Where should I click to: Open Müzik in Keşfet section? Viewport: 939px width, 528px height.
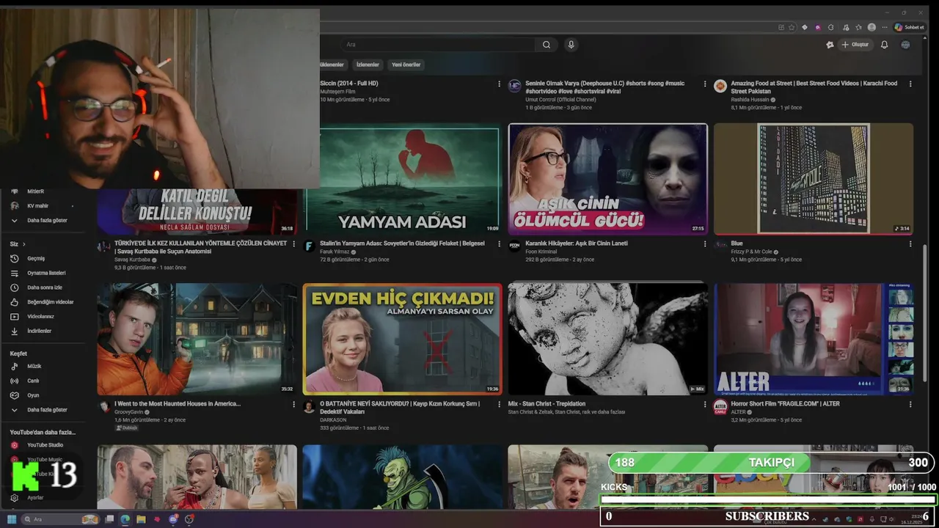(x=44, y=366)
